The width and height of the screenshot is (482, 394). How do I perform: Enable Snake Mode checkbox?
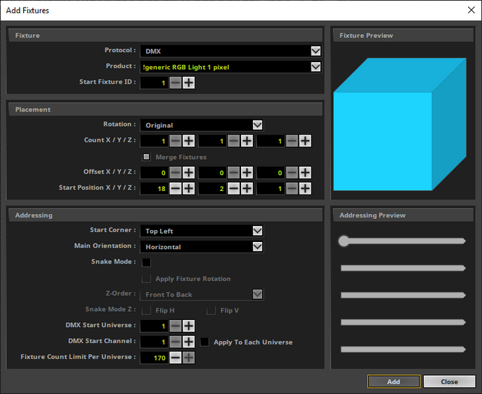146,262
